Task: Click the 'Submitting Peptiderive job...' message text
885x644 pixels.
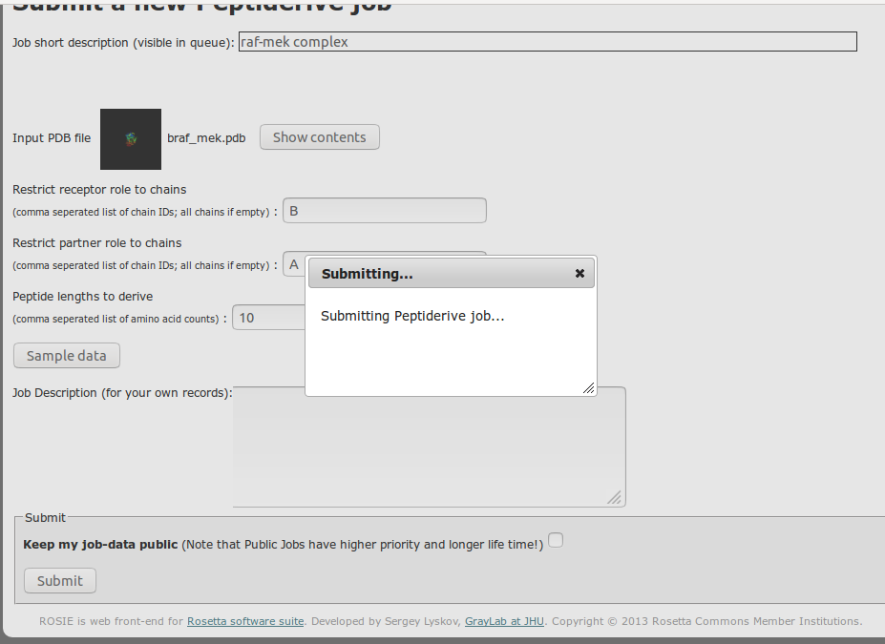Action: pyautogui.click(x=412, y=316)
